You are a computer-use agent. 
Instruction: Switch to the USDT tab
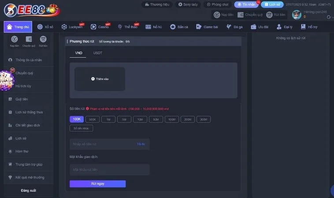(98, 53)
